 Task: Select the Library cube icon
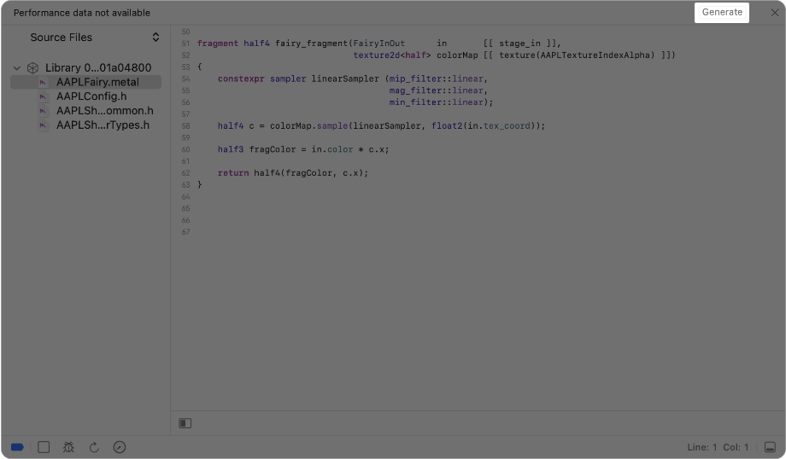(32, 68)
